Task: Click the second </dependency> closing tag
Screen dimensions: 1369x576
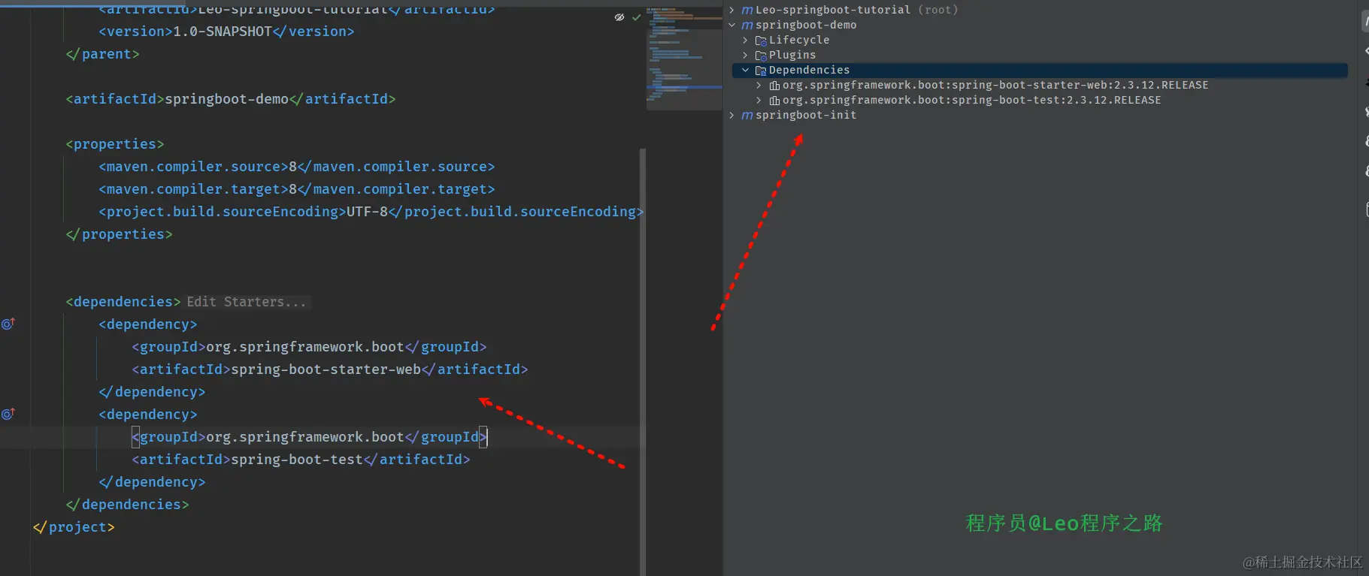Action: pyautogui.click(x=152, y=482)
